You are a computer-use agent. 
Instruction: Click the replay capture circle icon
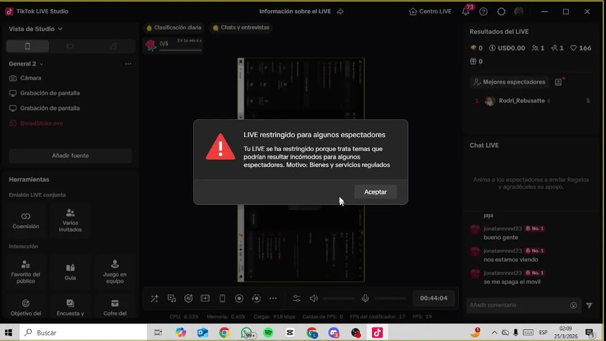coord(256,298)
